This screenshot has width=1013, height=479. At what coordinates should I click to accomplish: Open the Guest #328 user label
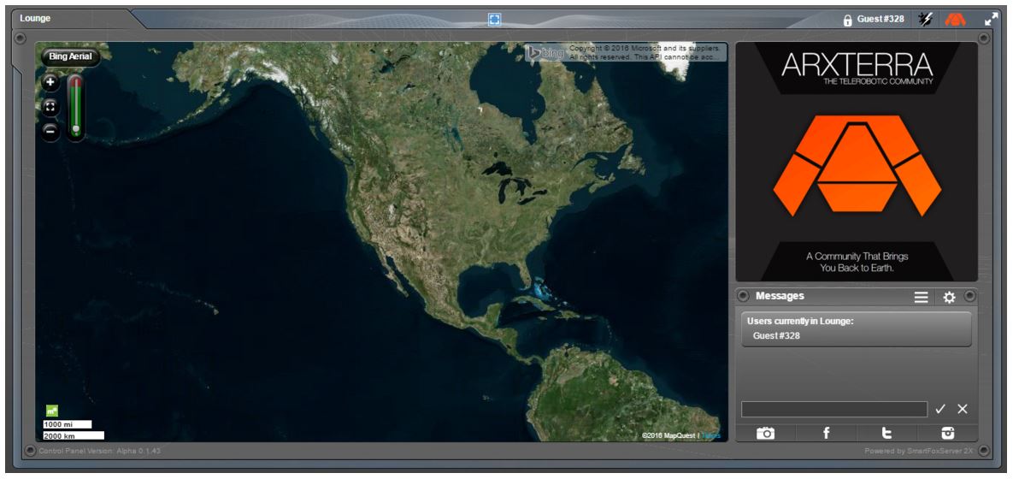880,19
